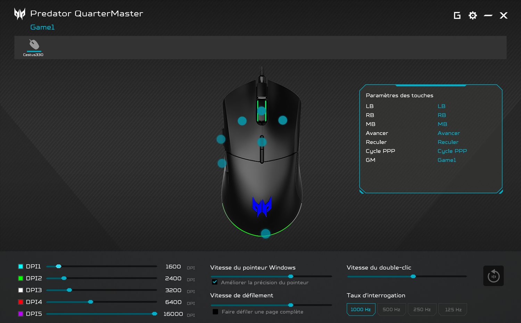Click the DPI cycle button hotspot
The height and width of the screenshot is (323, 521).
262,142
